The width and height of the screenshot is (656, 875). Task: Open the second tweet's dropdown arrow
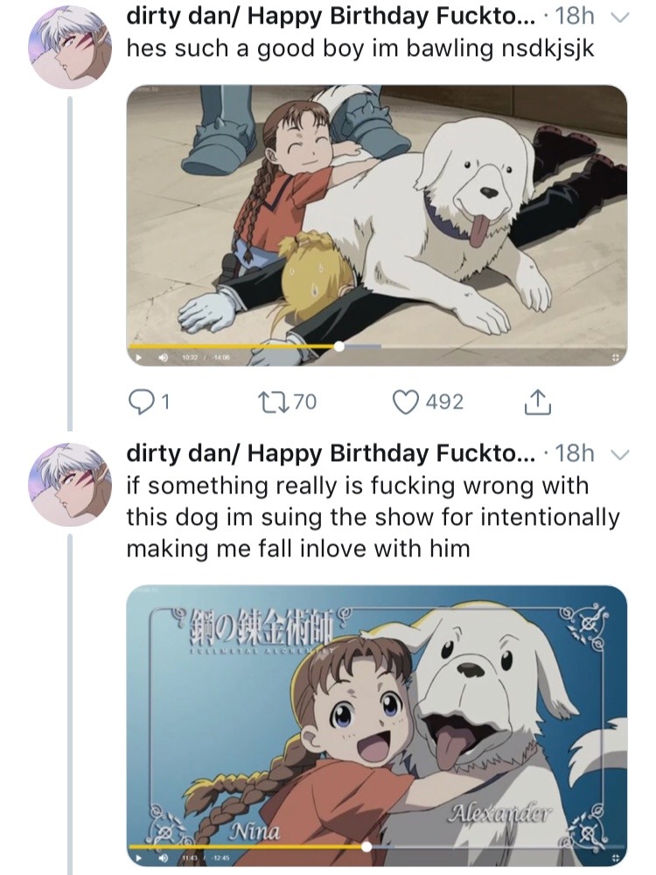(x=618, y=454)
